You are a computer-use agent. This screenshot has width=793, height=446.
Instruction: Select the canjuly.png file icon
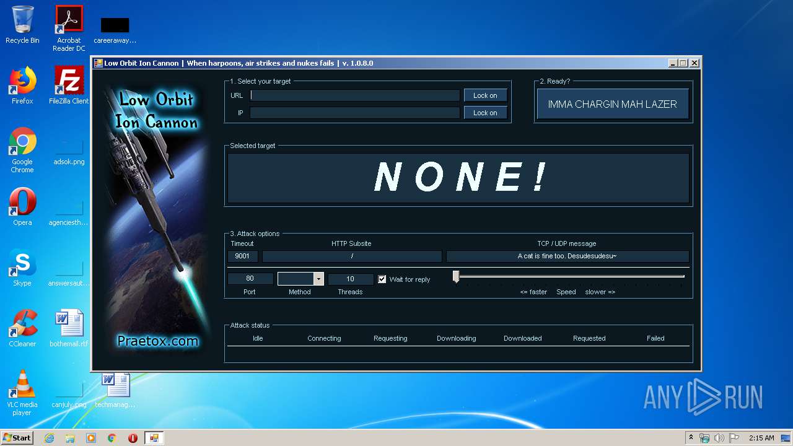point(69,395)
